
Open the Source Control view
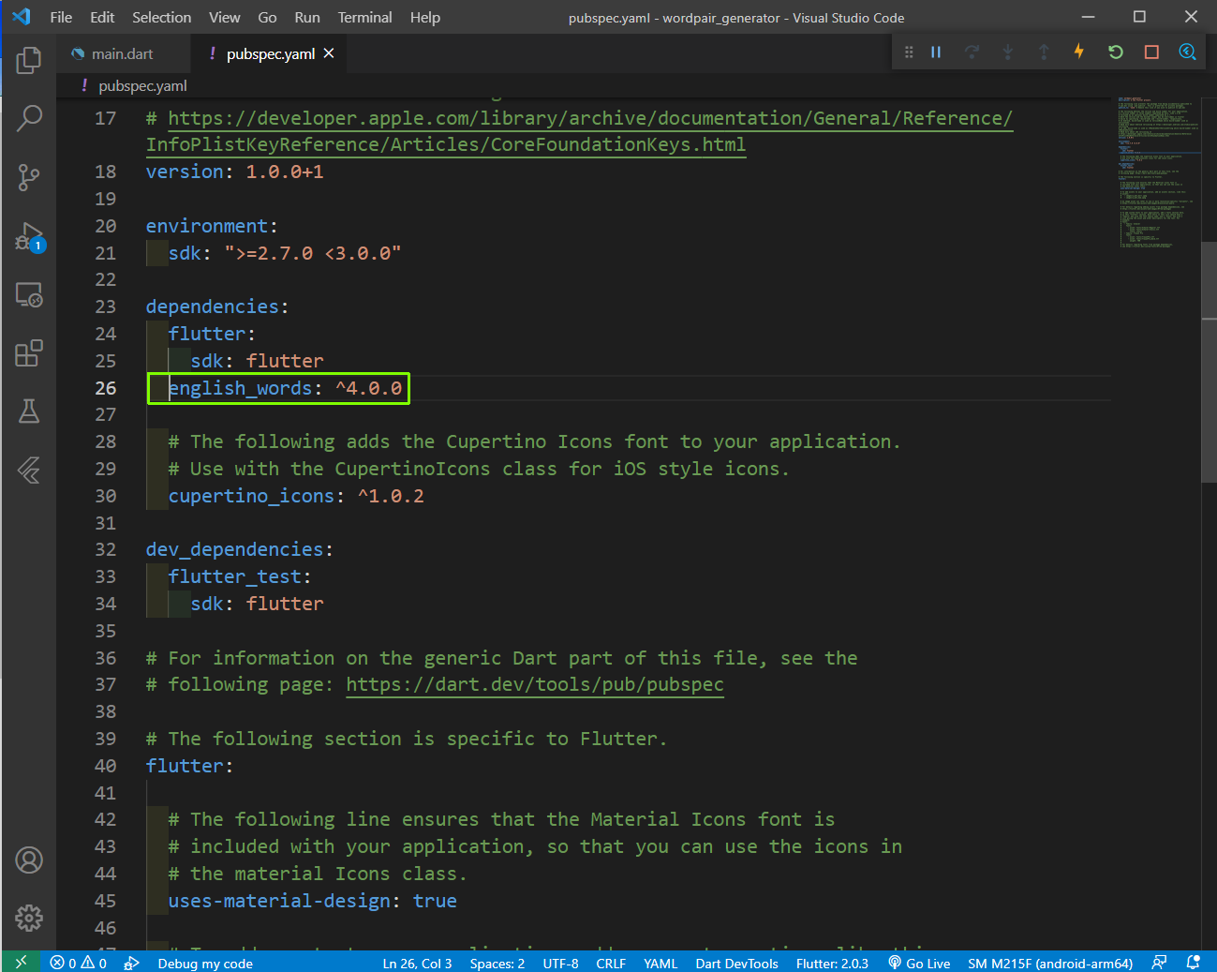[x=29, y=177]
